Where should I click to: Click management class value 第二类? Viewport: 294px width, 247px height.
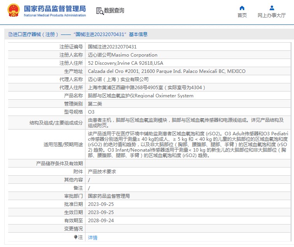click(95, 104)
